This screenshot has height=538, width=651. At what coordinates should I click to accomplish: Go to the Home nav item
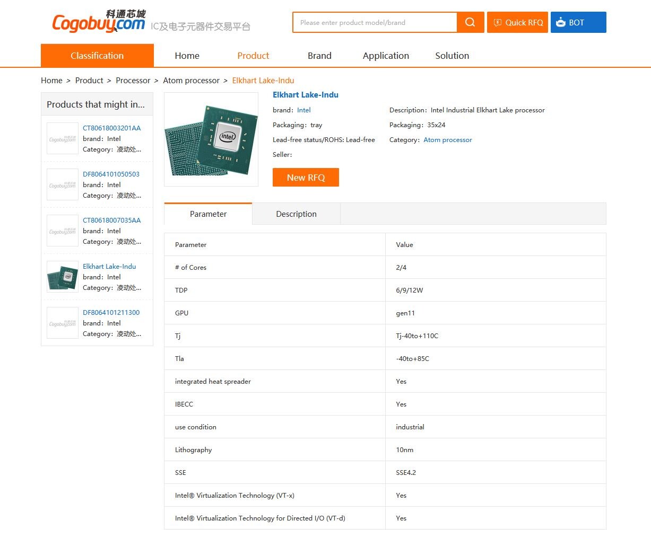tap(187, 56)
